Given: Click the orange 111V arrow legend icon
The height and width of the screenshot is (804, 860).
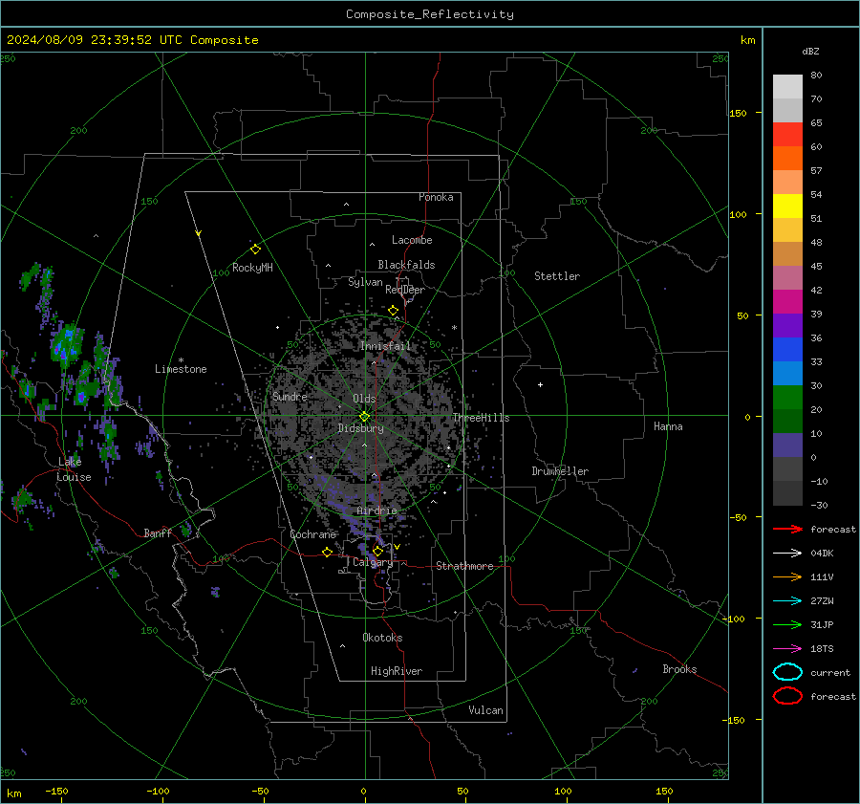Looking at the screenshot, I should 787,576.
